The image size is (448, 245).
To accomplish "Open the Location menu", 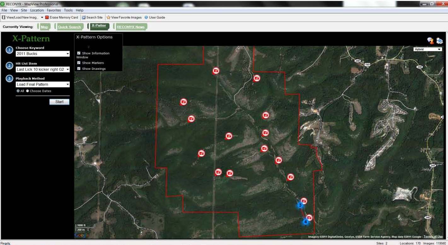I will [x=37, y=10].
